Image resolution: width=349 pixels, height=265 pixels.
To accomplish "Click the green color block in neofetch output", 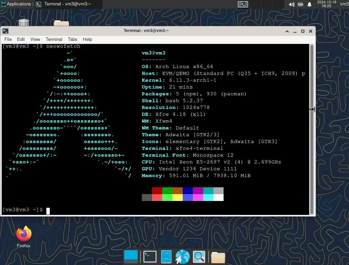I will [167, 191].
